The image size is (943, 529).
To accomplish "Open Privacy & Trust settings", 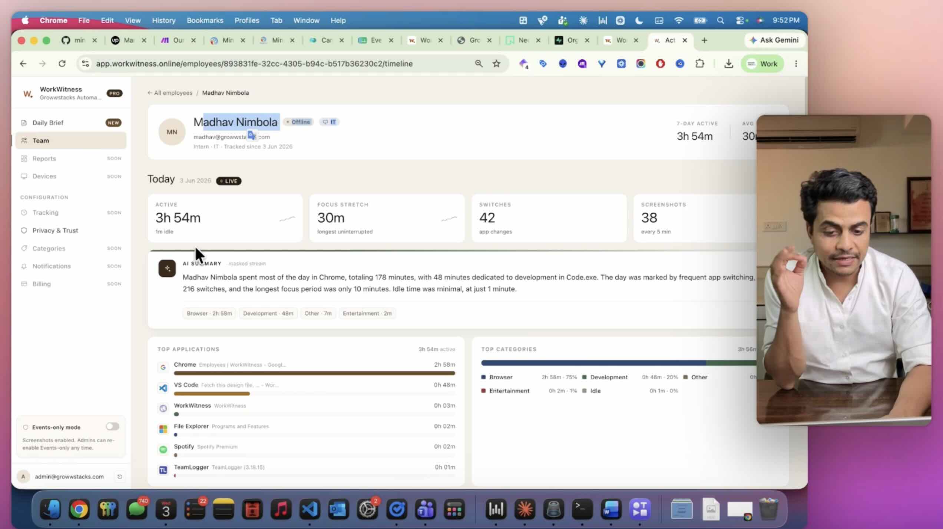I will [70, 230].
